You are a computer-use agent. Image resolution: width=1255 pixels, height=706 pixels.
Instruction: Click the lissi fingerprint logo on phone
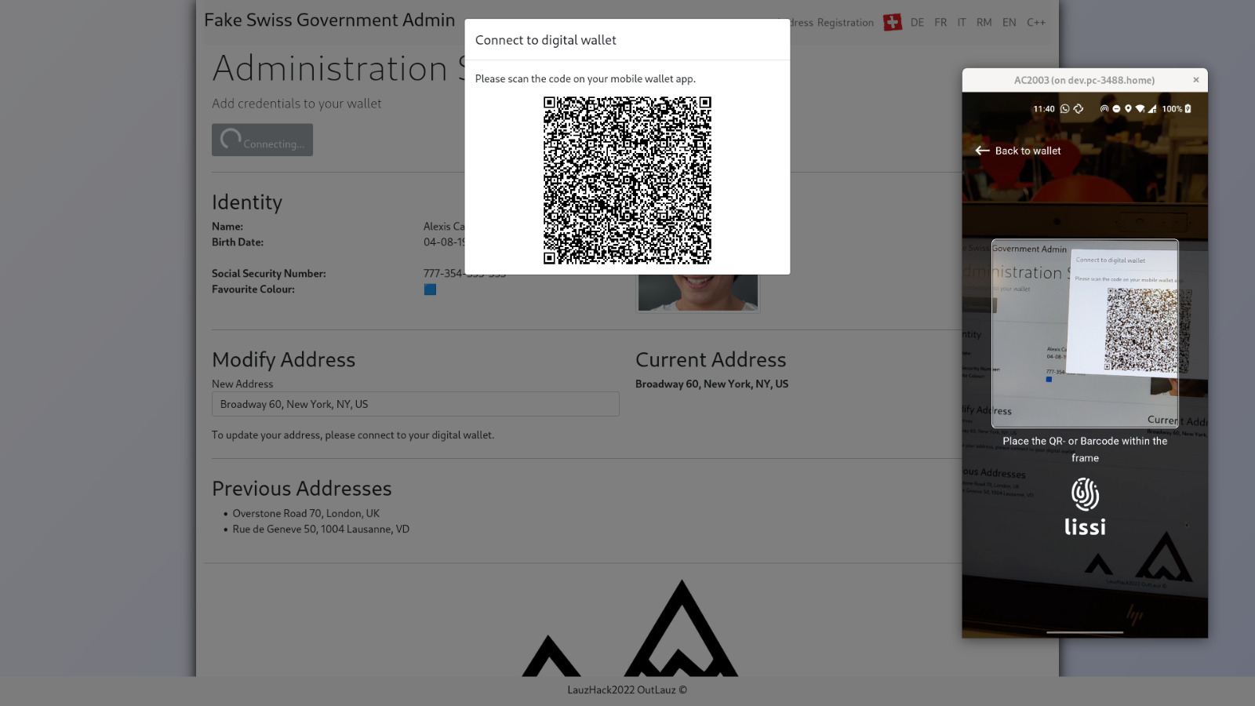click(x=1086, y=494)
